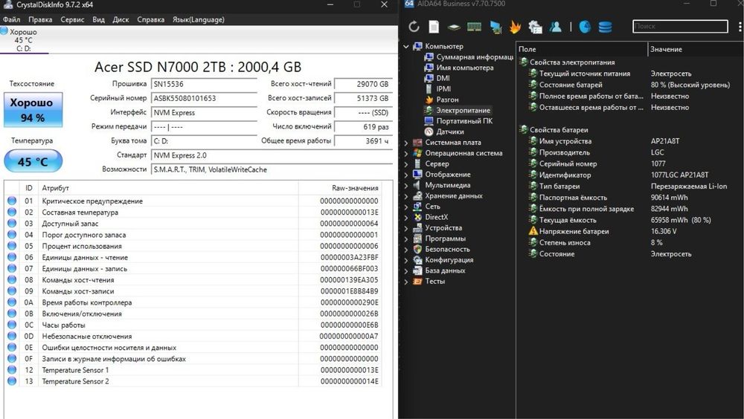Click the warning icon beside Напряжение батареи

533,231
